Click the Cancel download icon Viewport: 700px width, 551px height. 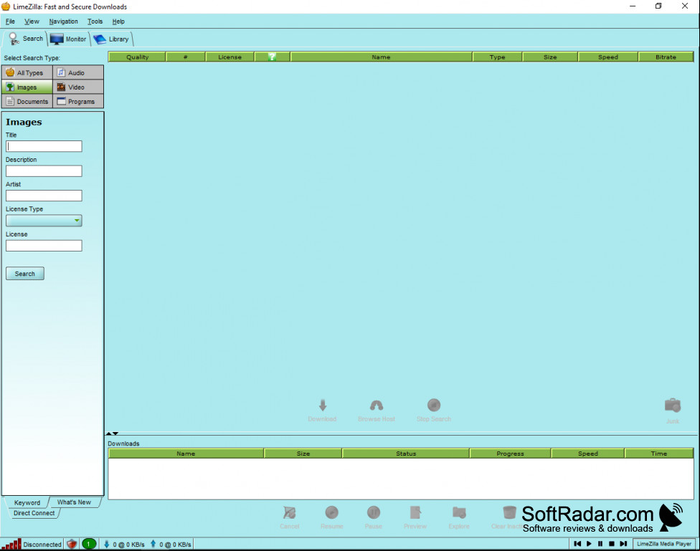click(289, 512)
